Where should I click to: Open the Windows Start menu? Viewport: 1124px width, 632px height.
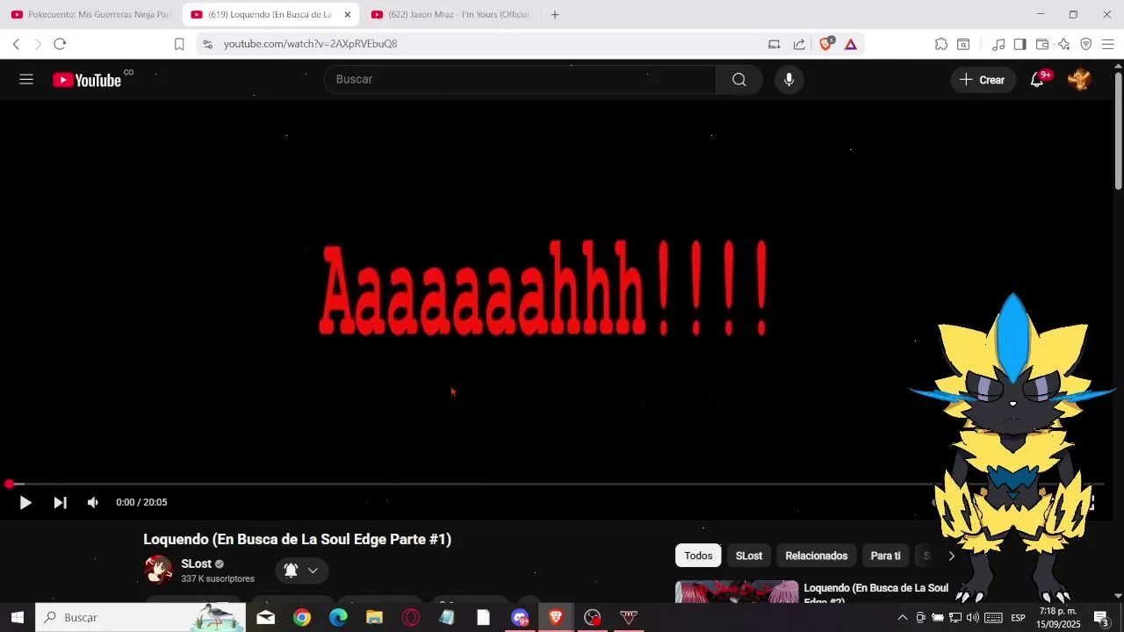tap(17, 618)
